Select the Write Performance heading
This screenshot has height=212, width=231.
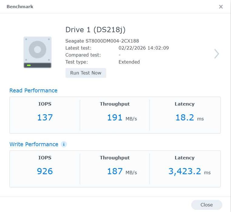click(x=34, y=144)
